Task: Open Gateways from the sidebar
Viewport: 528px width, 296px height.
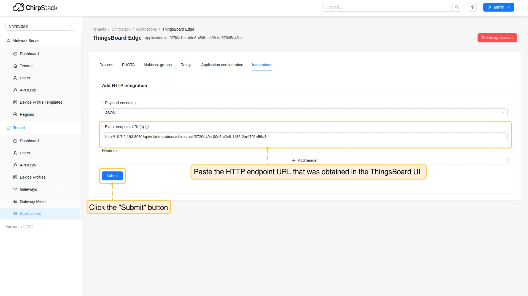Action: coord(28,189)
